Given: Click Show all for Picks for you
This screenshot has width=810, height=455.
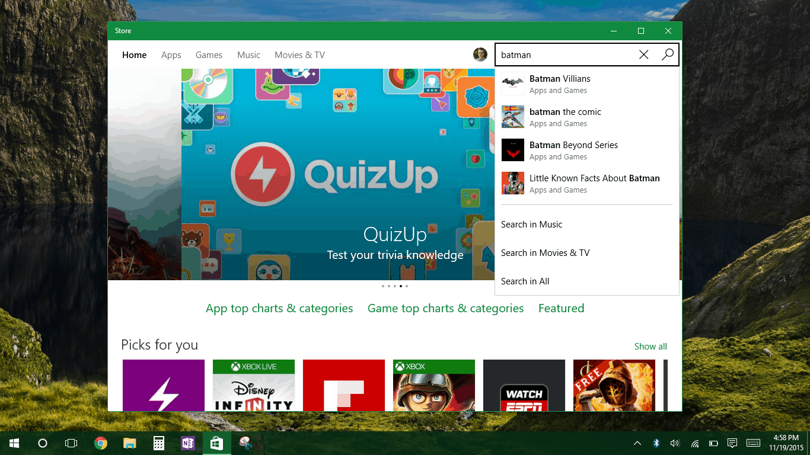Looking at the screenshot, I should pyautogui.click(x=650, y=347).
